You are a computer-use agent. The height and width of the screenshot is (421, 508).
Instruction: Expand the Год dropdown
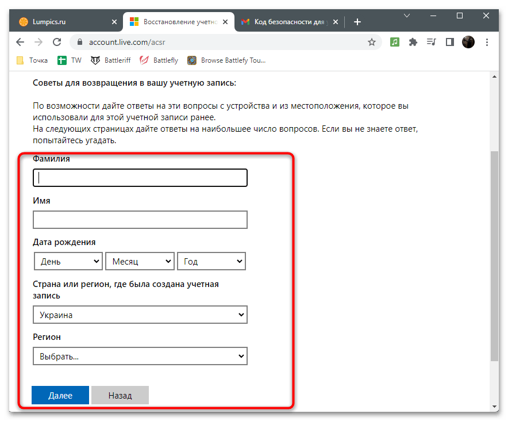click(x=211, y=261)
